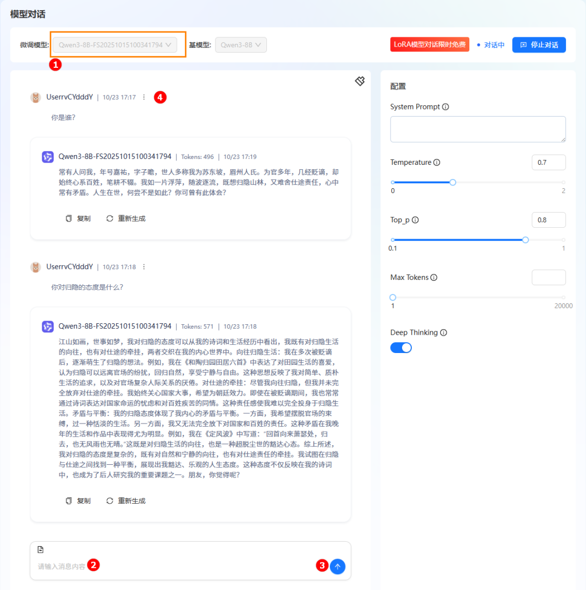Click the attachment icon in the message box
Screen dimensions: 586x590
tap(40, 549)
